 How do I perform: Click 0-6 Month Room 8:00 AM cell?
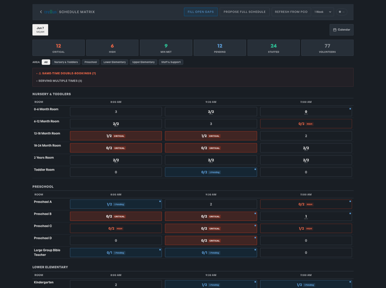[x=116, y=112]
